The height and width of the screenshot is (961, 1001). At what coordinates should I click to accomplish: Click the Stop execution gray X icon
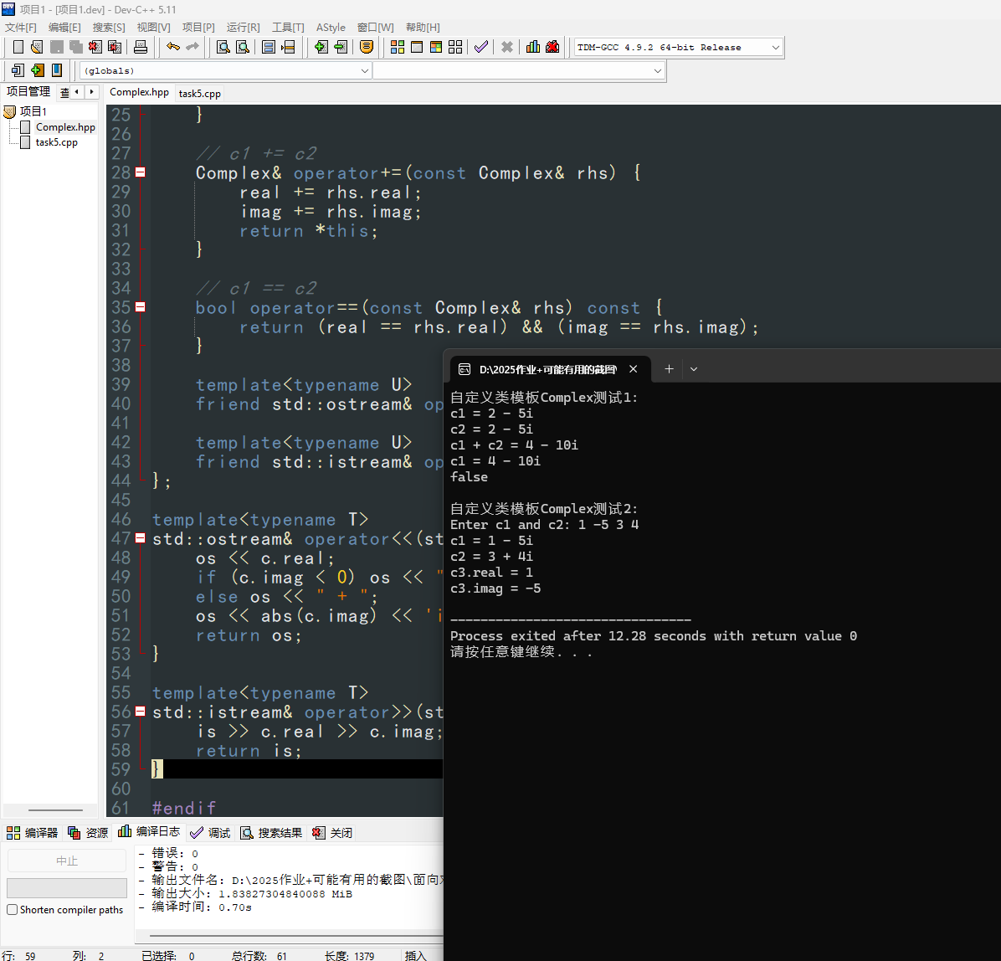coord(507,47)
